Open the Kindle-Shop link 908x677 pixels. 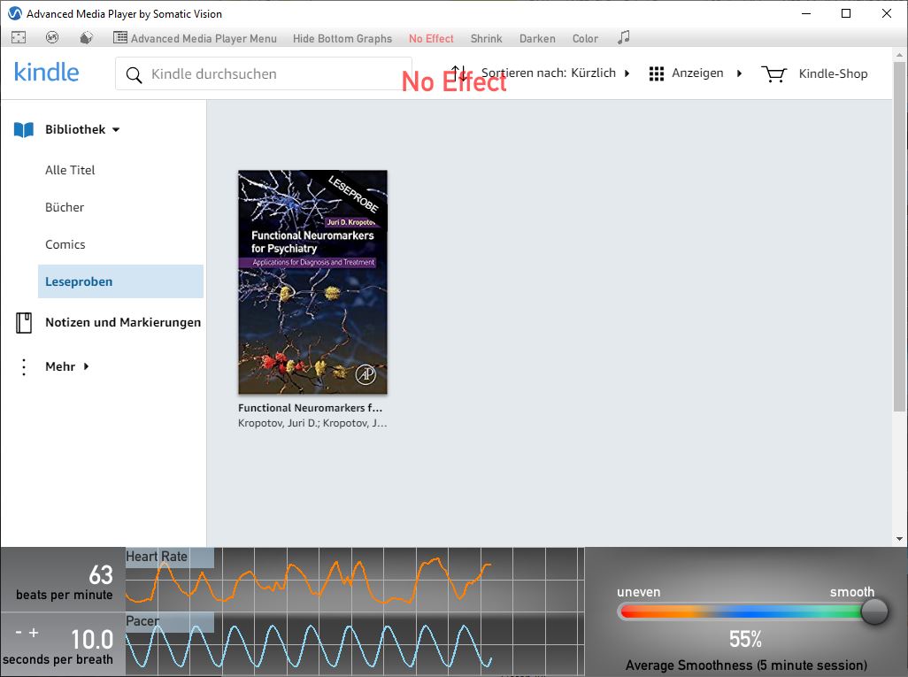(833, 73)
